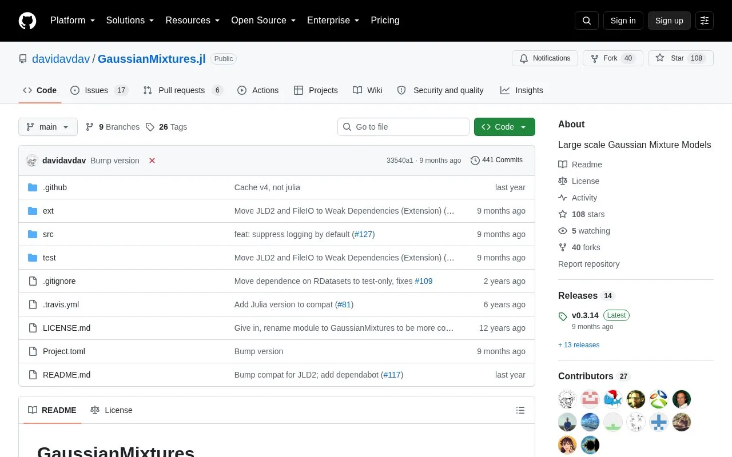The width and height of the screenshot is (732, 457).
Task: Open the .github folder
Action: pos(55,187)
